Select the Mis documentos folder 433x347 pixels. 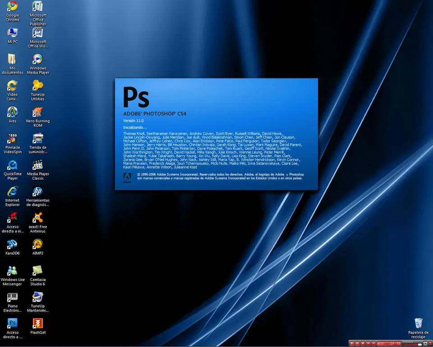[x=13, y=64]
